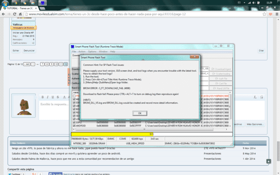Close the TUTORIAL browser tab
Image resolution: width=280 pixels, height=175 pixels.
coord(36,8)
